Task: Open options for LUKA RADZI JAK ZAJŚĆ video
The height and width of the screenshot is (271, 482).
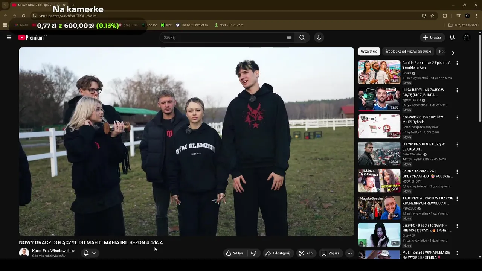Action: coord(457,90)
